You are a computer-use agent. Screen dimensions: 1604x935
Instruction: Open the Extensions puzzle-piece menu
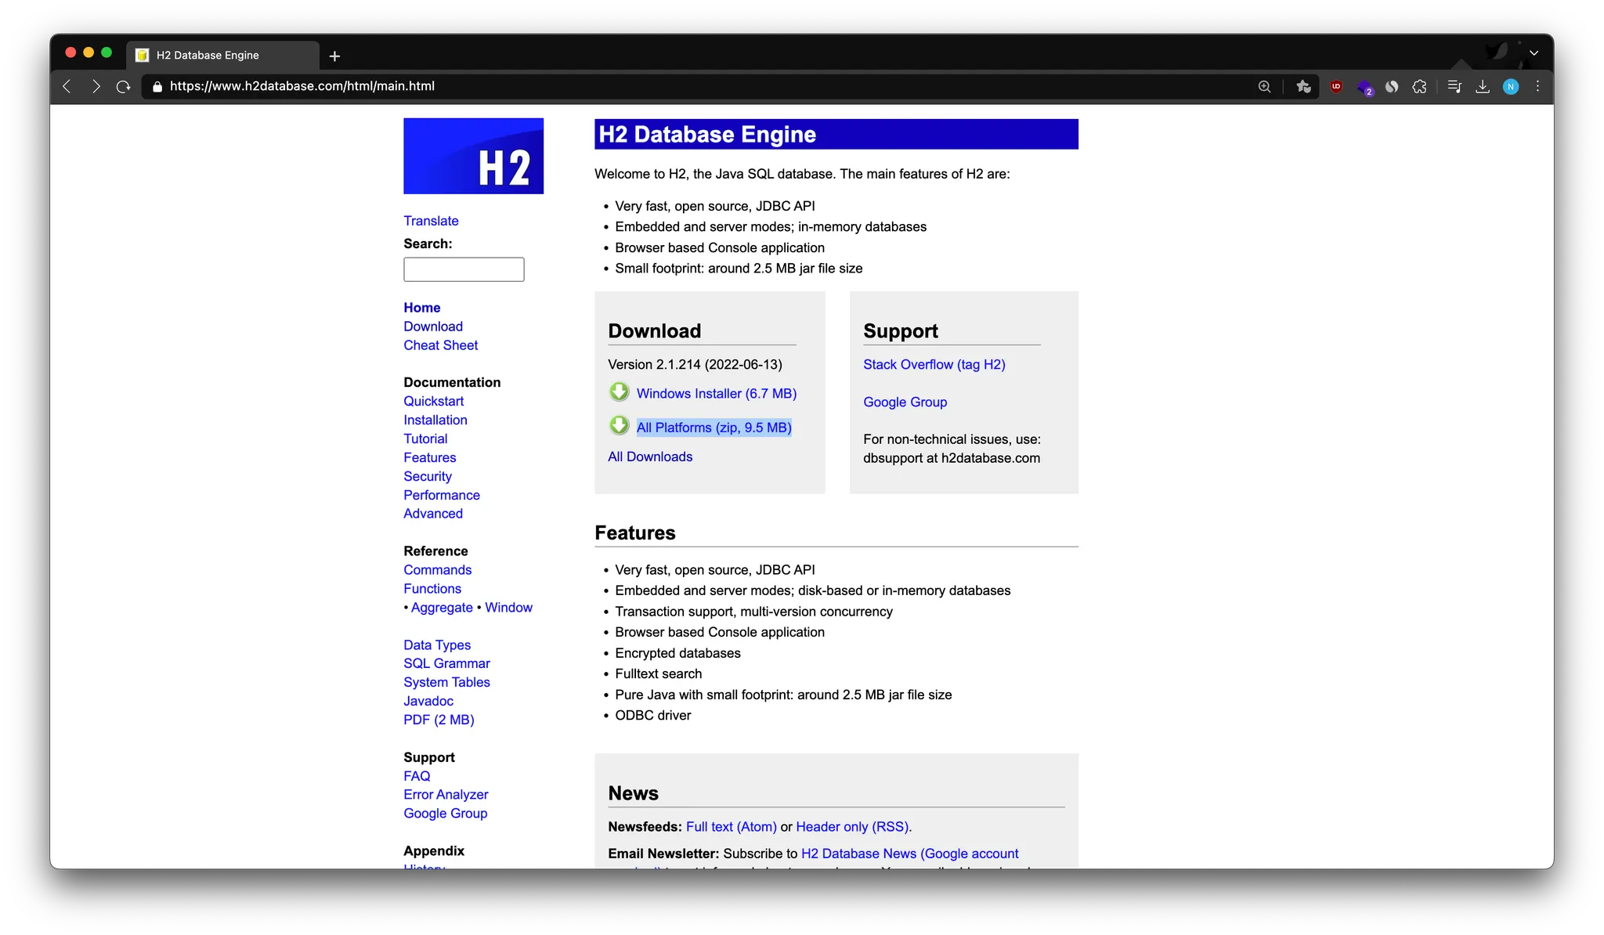1419,87
